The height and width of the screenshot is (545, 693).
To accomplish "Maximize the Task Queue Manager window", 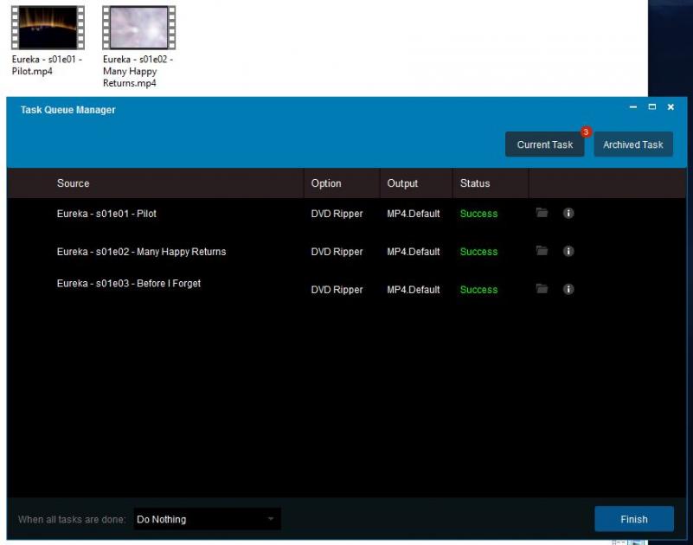I will point(652,107).
